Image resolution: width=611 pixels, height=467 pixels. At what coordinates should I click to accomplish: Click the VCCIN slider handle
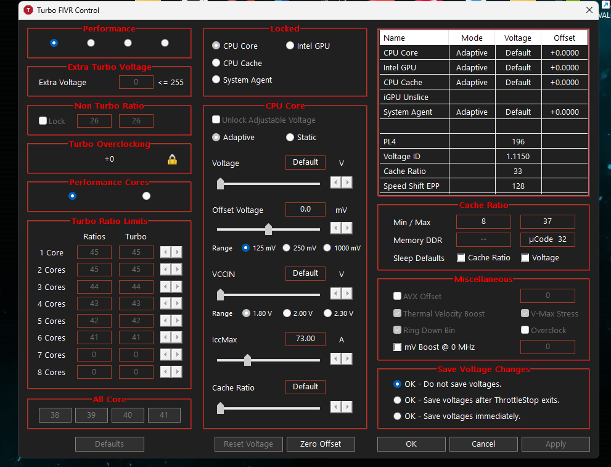pyautogui.click(x=220, y=294)
